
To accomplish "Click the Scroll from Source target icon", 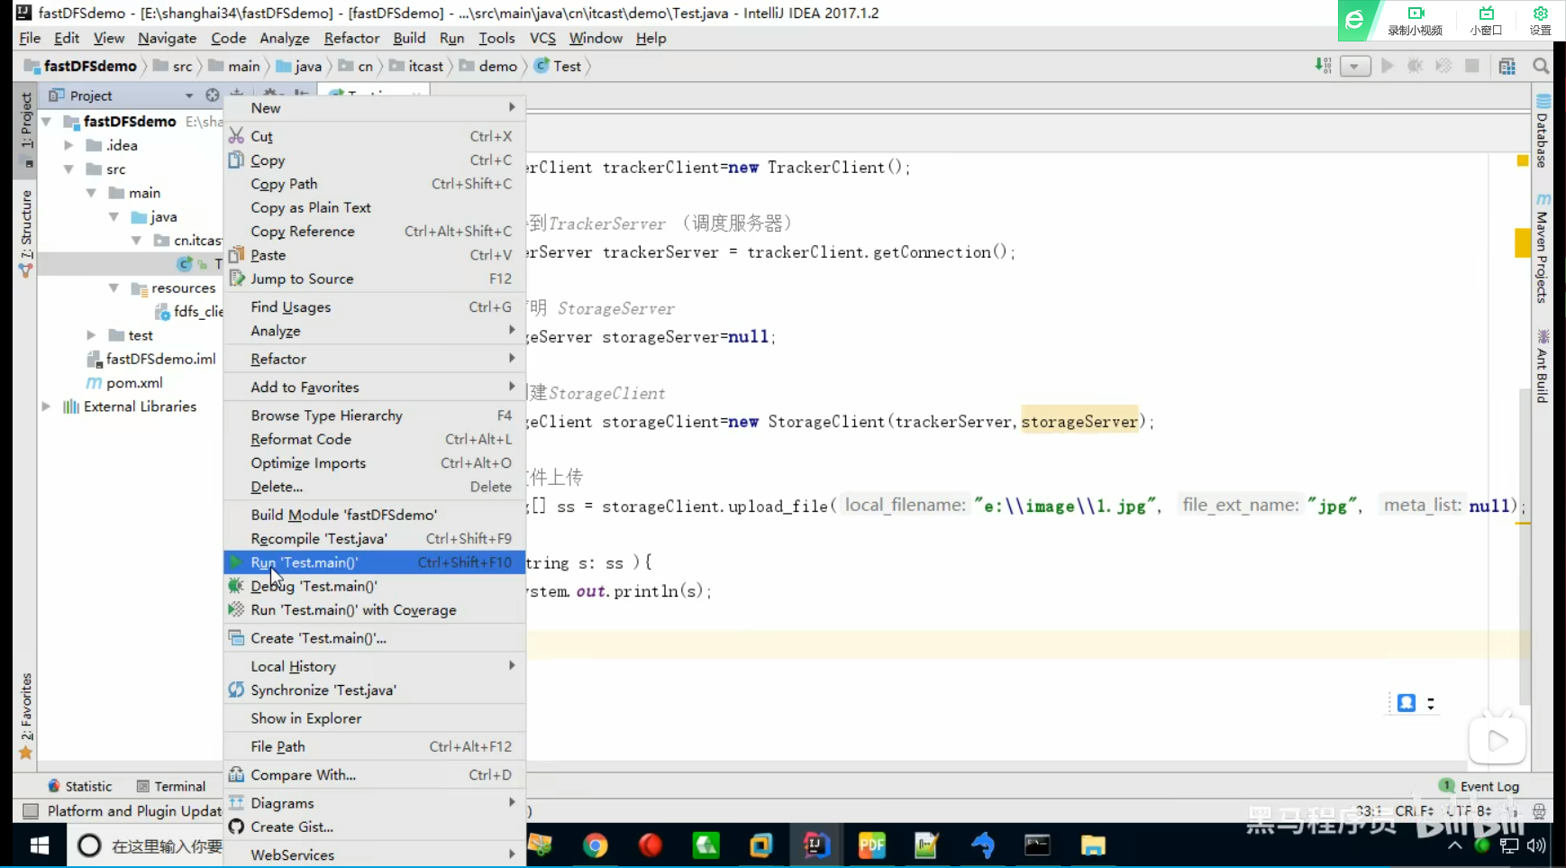I will click(213, 95).
